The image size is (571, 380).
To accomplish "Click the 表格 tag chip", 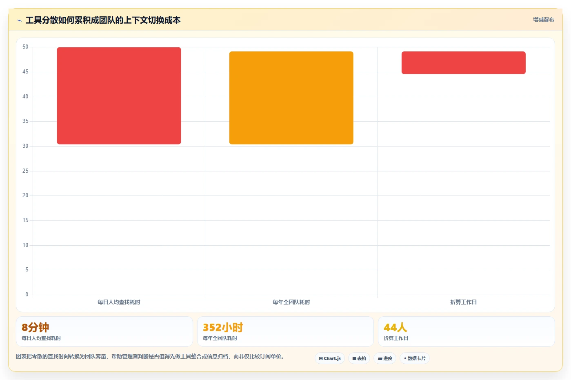I will [359, 358].
